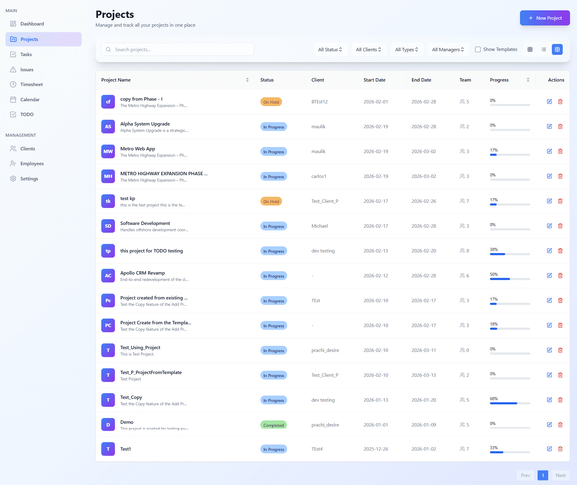This screenshot has height=485, width=577.
Task: Enable the Show Templates checkbox
Action: click(478, 49)
